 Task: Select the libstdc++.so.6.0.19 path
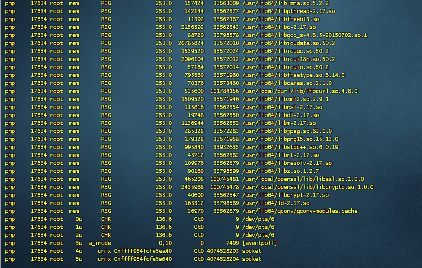point(290,147)
